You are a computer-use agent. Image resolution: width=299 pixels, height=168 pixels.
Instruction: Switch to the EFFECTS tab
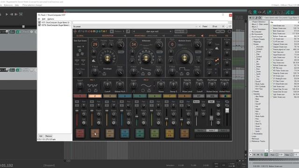click(213, 36)
